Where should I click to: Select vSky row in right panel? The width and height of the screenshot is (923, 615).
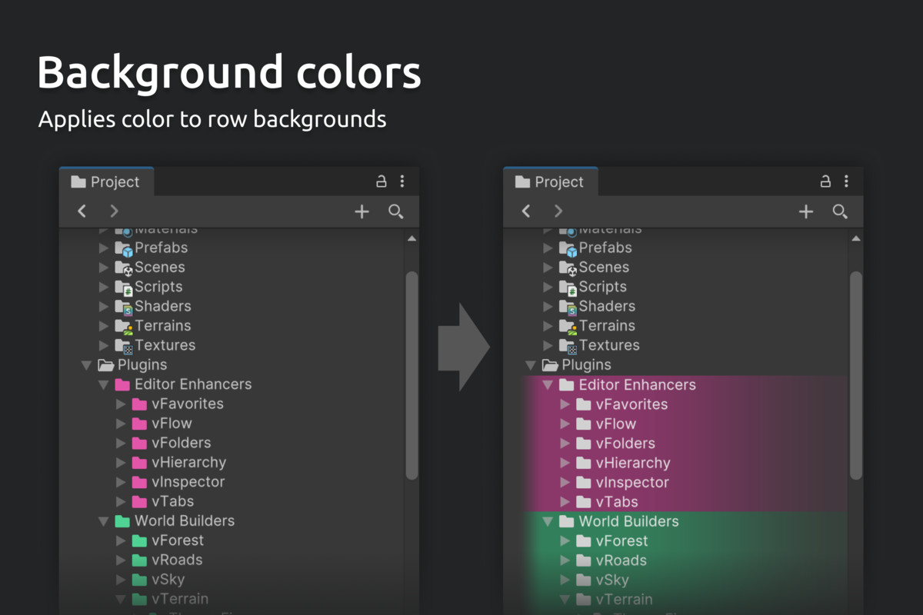pos(676,580)
